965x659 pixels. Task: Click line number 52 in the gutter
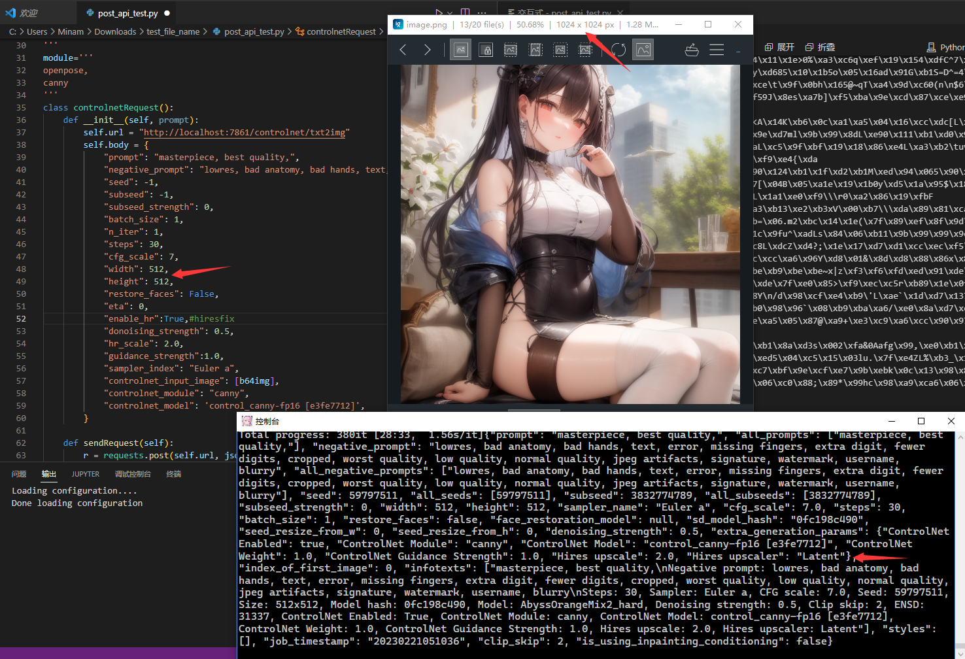21,318
